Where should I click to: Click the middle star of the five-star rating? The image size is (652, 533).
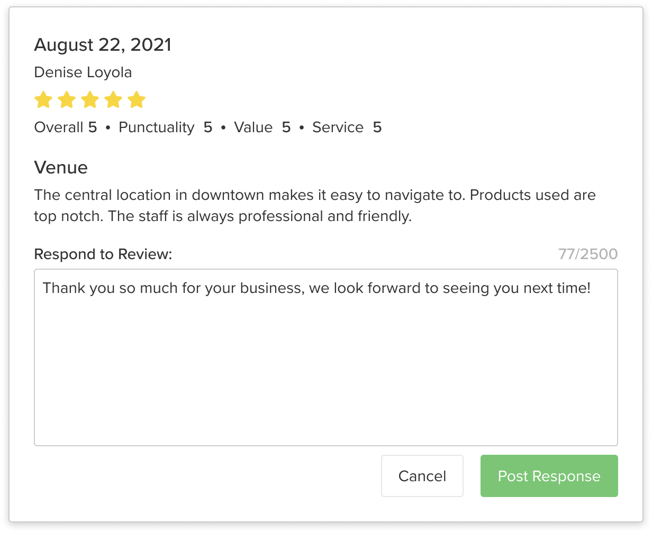point(91,99)
